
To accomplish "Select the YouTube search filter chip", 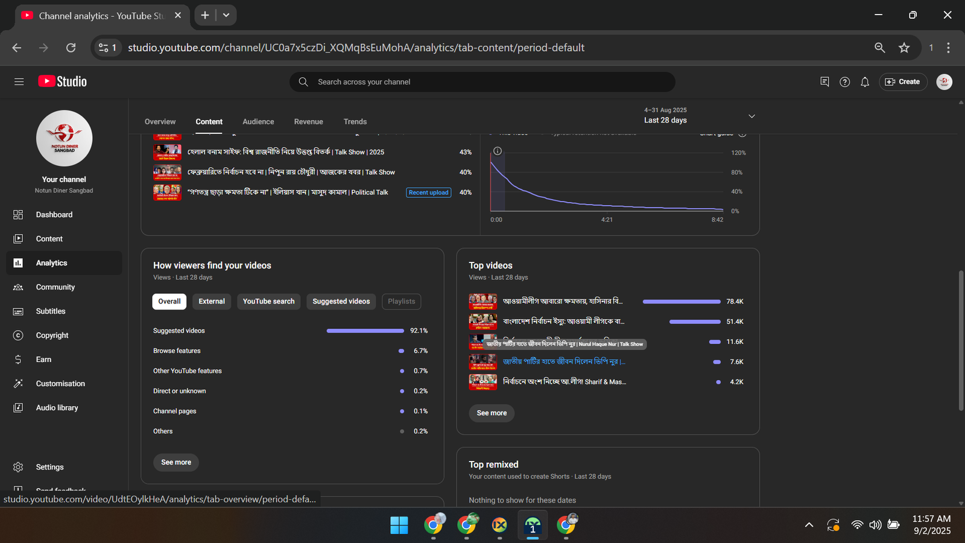I will coord(268,302).
